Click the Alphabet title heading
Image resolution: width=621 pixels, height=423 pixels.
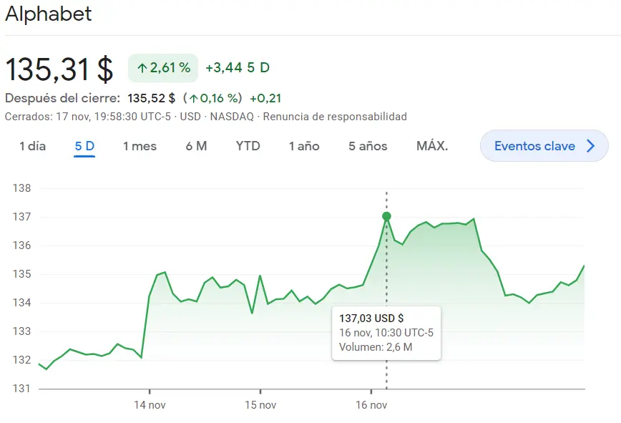pyautogui.click(x=48, y=14)
